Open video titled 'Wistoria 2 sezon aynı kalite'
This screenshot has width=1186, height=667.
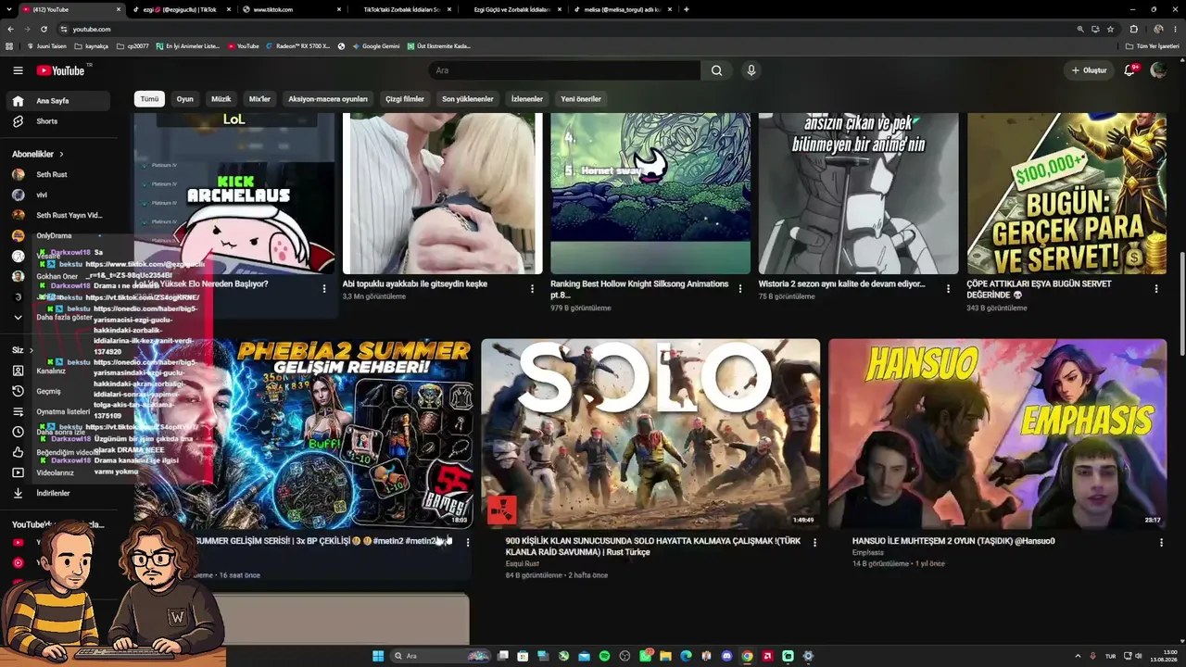pyautogui.click(x=841, y=284)
